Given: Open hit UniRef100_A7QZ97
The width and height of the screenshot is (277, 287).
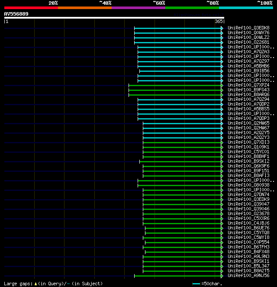Looking at the screenshot, I should [248, 61].
